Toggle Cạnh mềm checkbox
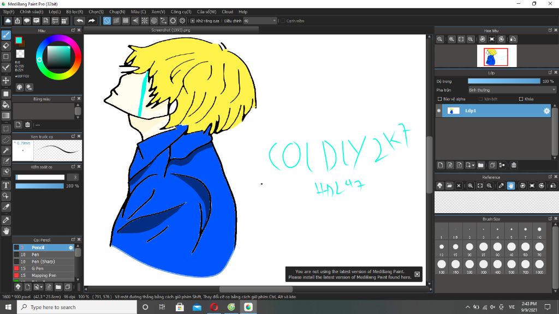The image size is (559, 314). (283, 21)
